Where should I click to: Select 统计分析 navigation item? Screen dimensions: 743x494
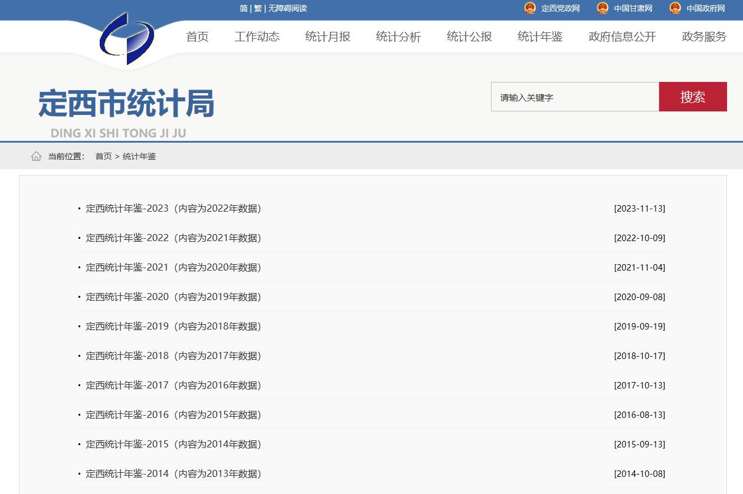coord(398,37)
